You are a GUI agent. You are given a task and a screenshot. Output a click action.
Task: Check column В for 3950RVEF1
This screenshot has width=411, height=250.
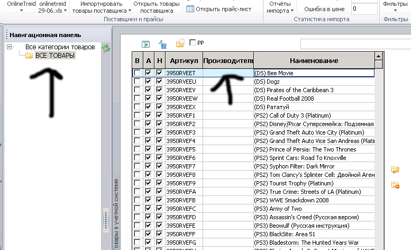point(137,115)
